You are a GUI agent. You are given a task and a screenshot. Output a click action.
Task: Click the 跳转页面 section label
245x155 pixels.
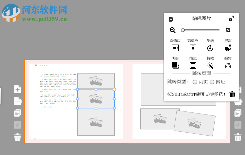pos(202,73)
